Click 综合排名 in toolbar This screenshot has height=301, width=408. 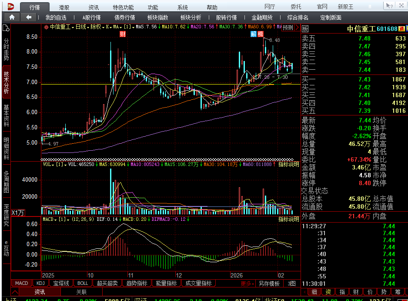pos(298,17)
